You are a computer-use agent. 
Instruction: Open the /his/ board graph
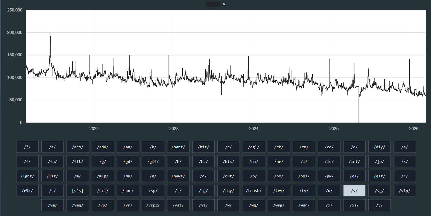(x=229, y=161)
